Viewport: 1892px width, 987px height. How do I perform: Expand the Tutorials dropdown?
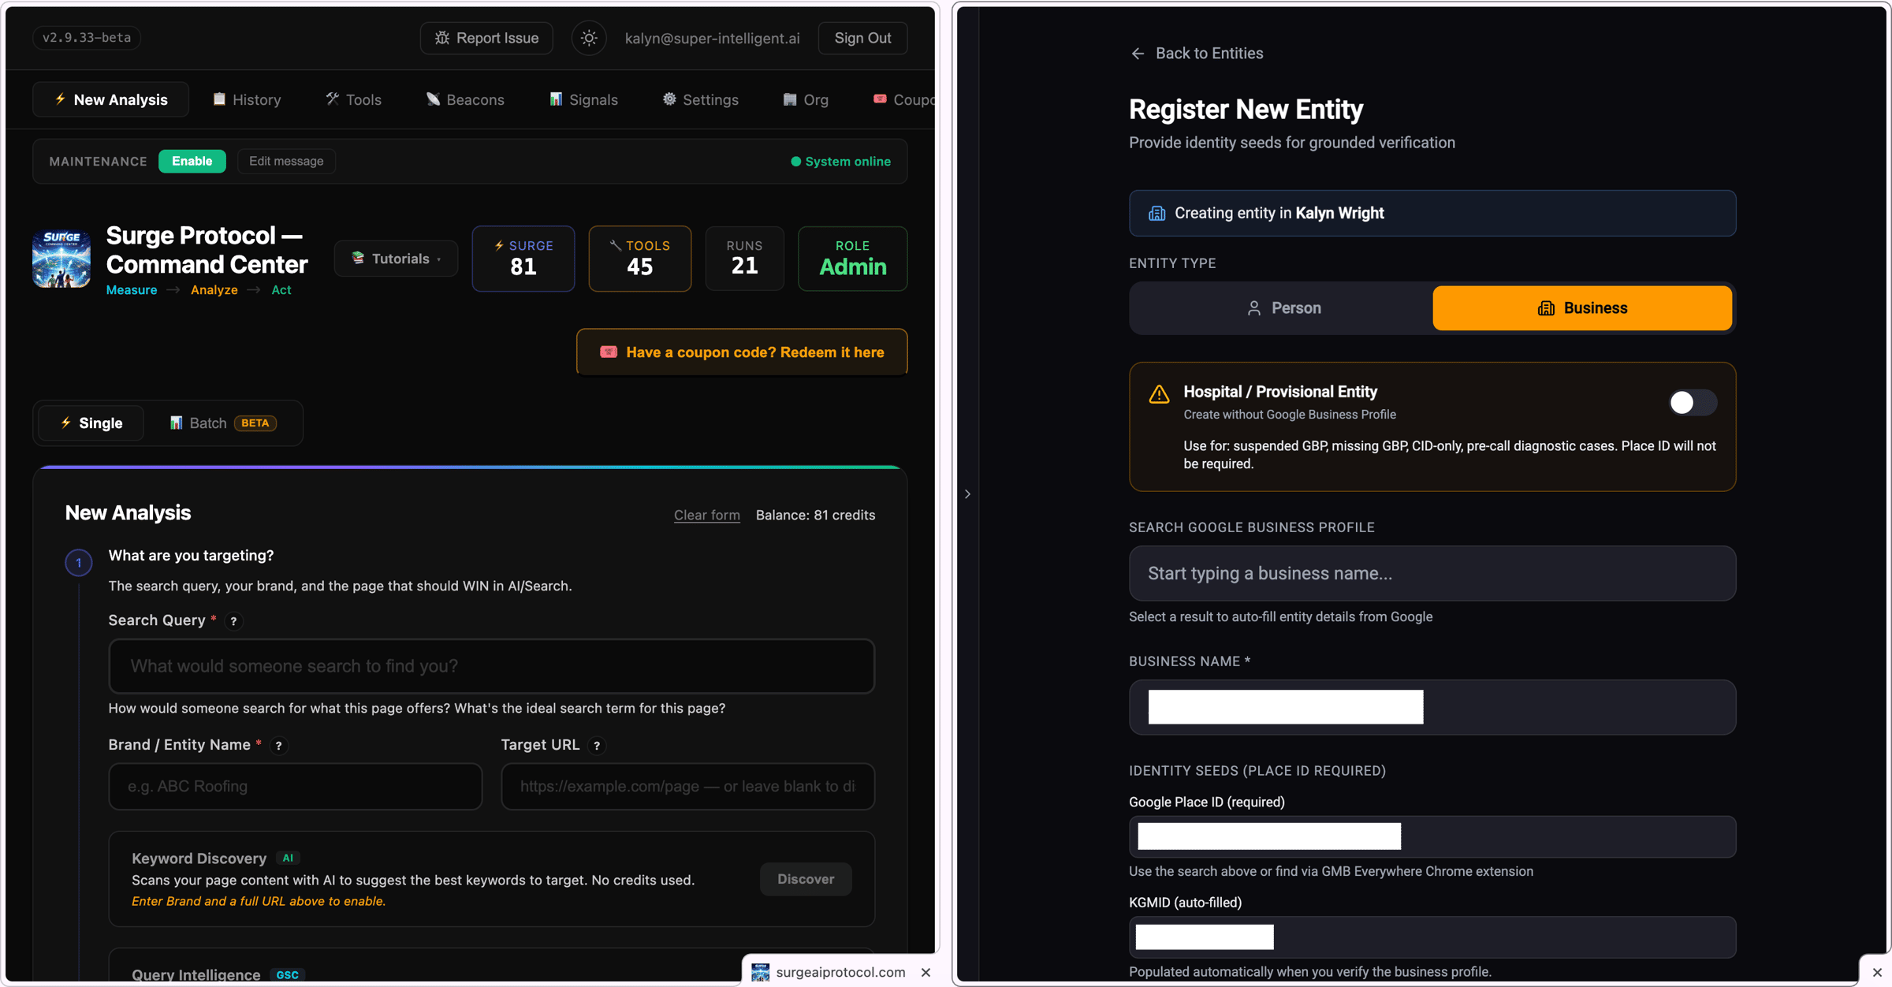click(396, 259)
